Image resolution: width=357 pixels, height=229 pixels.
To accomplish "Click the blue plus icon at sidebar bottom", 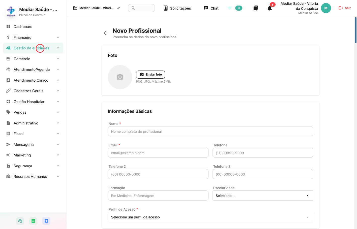I will coord(46,221).
